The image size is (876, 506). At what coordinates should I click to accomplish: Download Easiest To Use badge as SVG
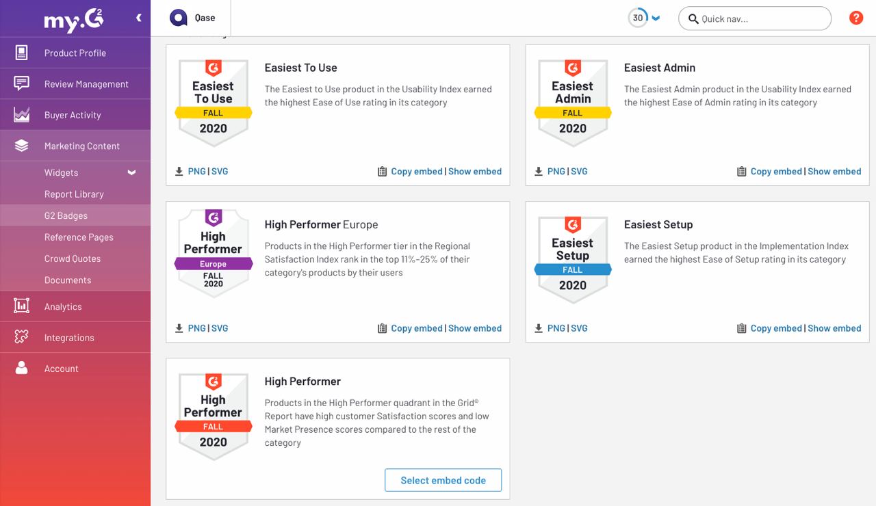[x=220, y=172]
